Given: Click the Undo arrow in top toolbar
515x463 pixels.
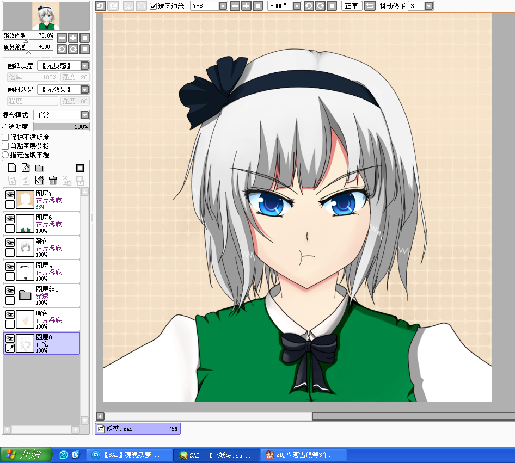Looking at the screenshot, I should (101, 6).
